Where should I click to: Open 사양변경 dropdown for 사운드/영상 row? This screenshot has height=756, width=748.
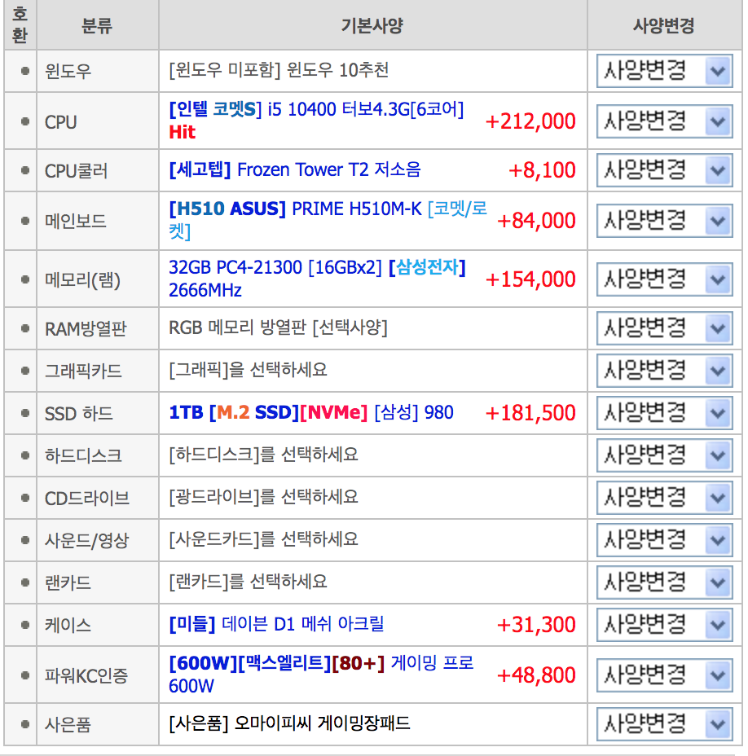coord(665,540)
